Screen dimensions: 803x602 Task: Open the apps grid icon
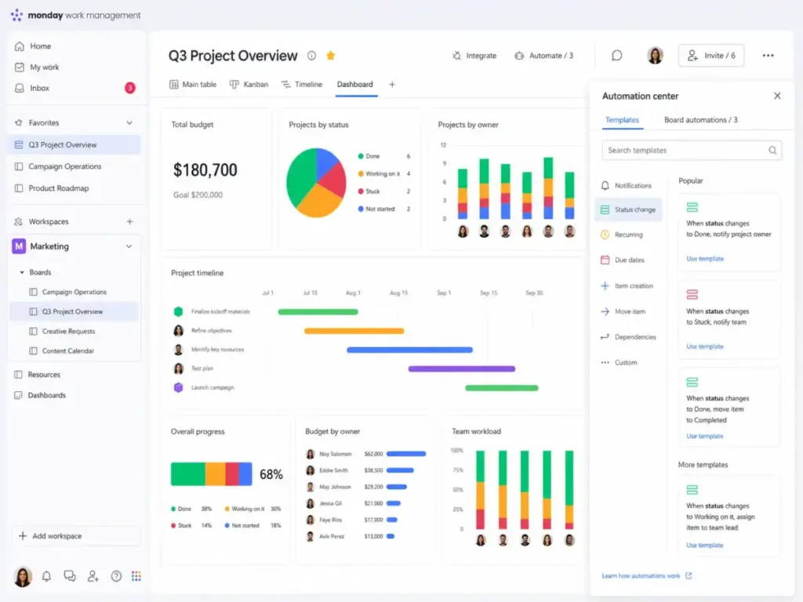[x=136, y=576]
